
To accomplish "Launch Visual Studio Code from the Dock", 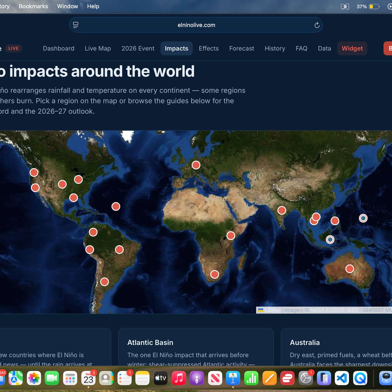I will 342,378.
